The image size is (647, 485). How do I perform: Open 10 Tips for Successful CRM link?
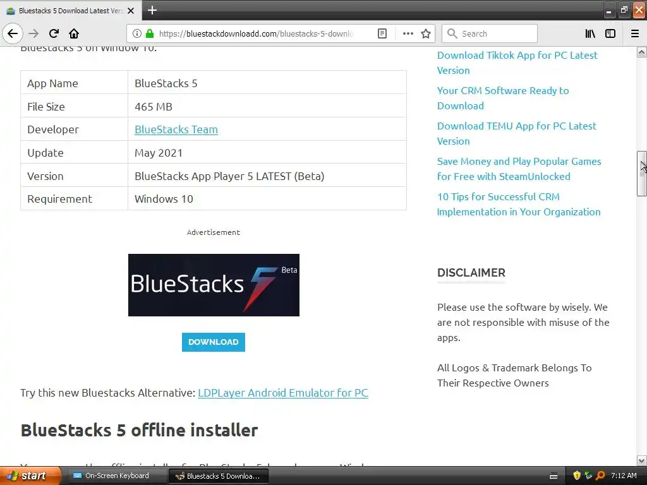(519, 204)
